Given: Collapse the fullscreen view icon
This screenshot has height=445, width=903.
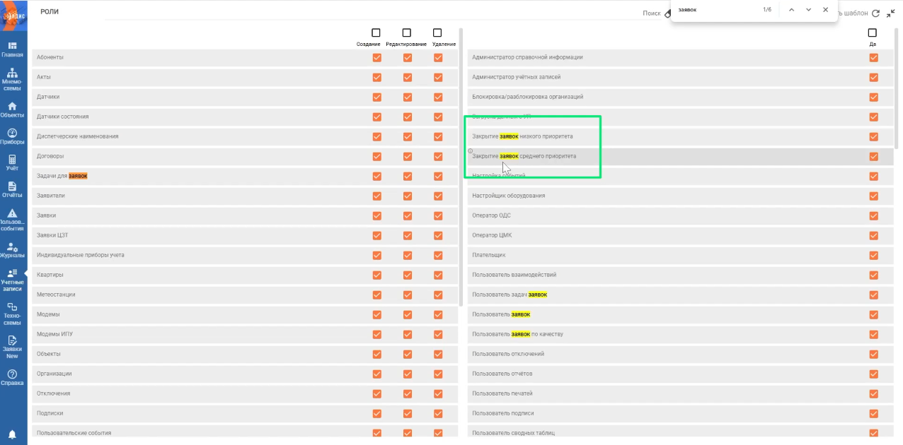Looking at the screenshot, I should [891, 13].
